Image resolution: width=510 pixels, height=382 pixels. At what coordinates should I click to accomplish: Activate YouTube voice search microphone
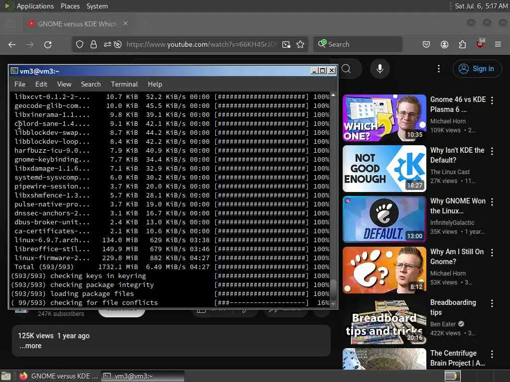380,69
